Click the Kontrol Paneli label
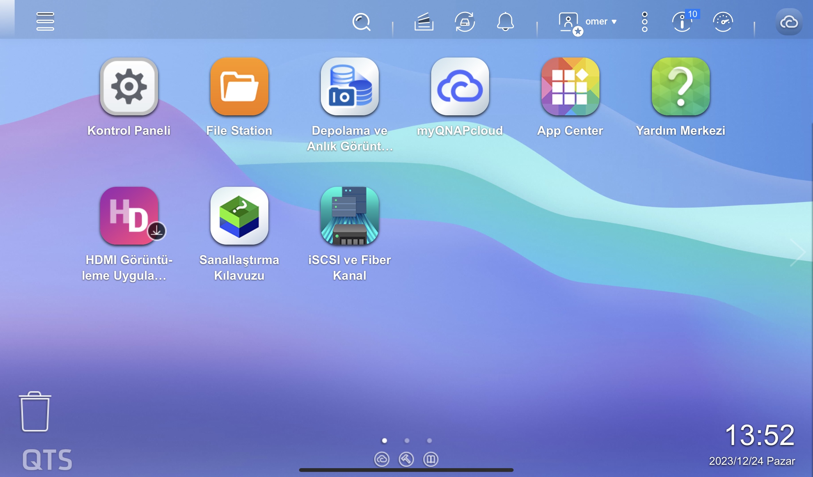The image size is (813, 477). pyautogui.click(x=129, y=131)
